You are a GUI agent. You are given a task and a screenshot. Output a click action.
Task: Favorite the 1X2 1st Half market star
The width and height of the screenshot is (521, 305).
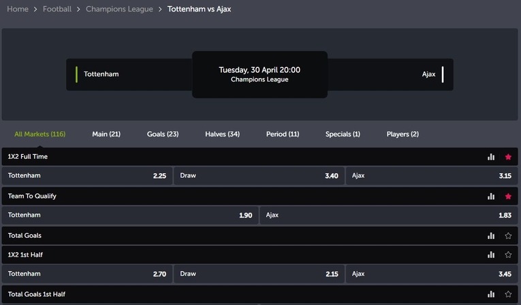click(x=508, y=255)
